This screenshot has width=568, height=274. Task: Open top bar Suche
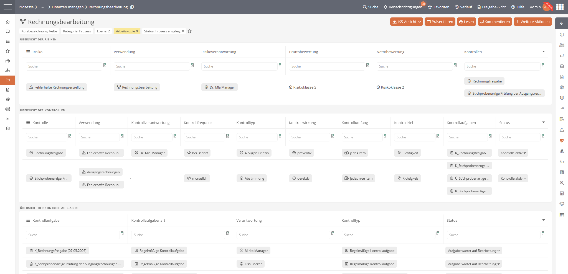pyautogui.click(x=371, y=7)
